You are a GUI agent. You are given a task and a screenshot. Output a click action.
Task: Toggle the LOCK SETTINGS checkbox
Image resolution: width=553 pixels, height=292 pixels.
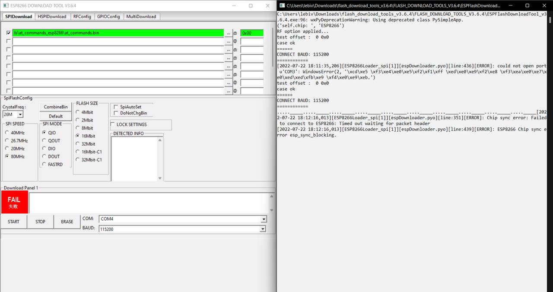coord(113,124)
